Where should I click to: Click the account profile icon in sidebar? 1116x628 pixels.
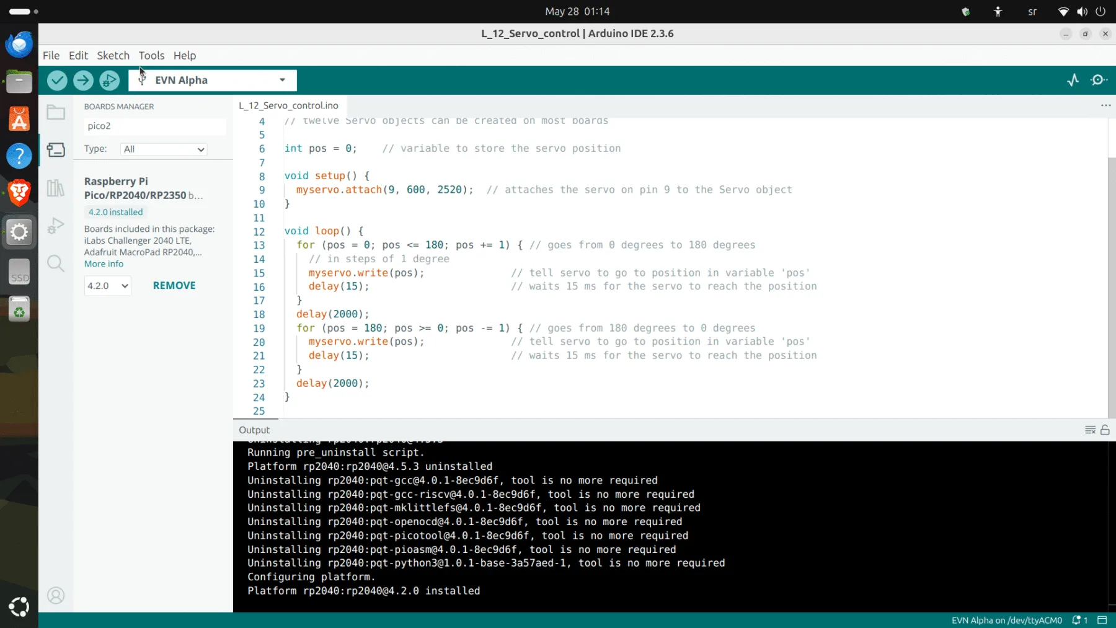click(x=56, y=596)
